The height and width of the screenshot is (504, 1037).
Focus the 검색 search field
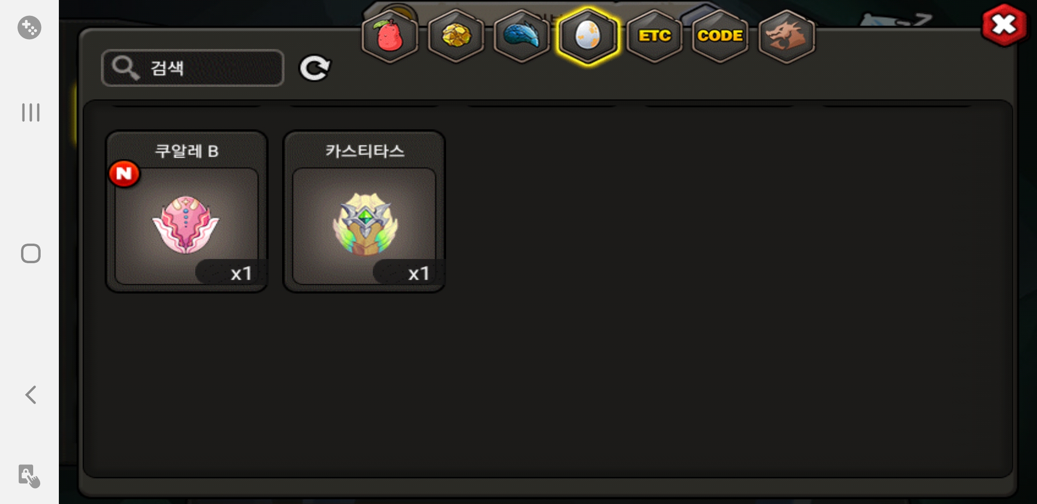click(192, 68)
